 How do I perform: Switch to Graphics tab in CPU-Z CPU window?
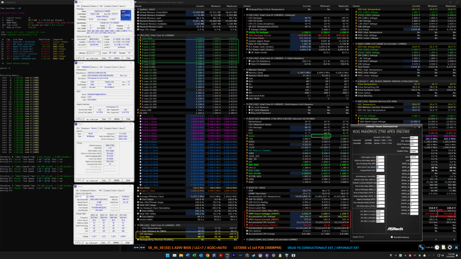108,6
